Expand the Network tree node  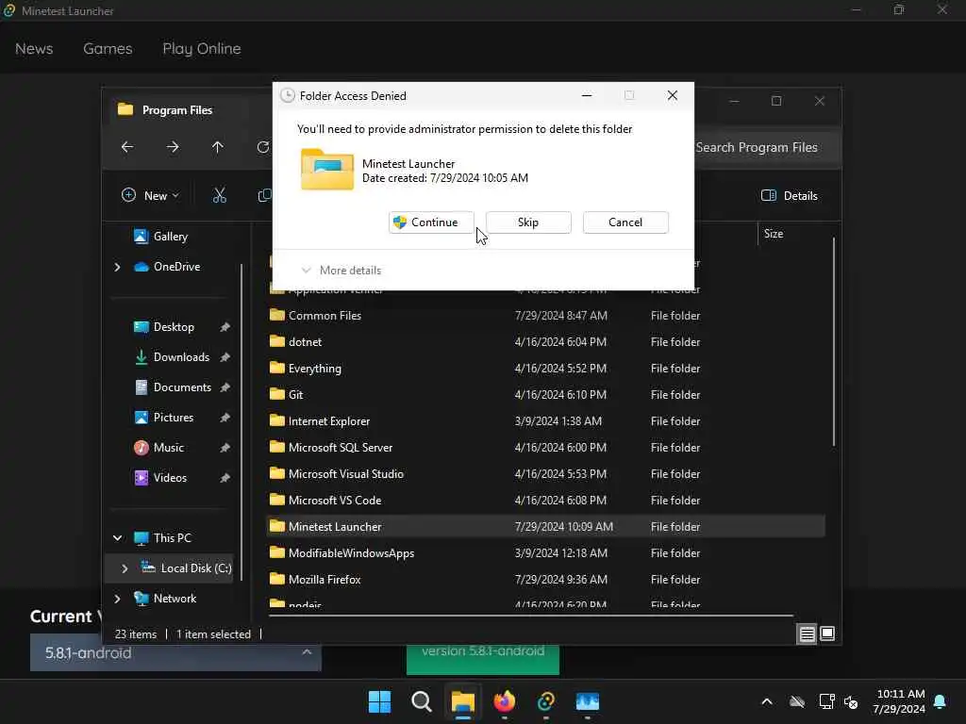pyautogui.click(x=117, y=599)
